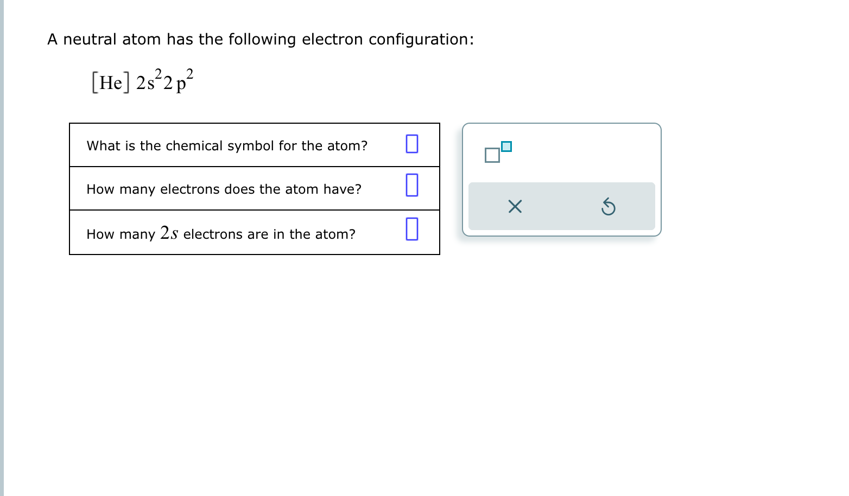Select the blue box beside the first question

(x=411, y=144)
